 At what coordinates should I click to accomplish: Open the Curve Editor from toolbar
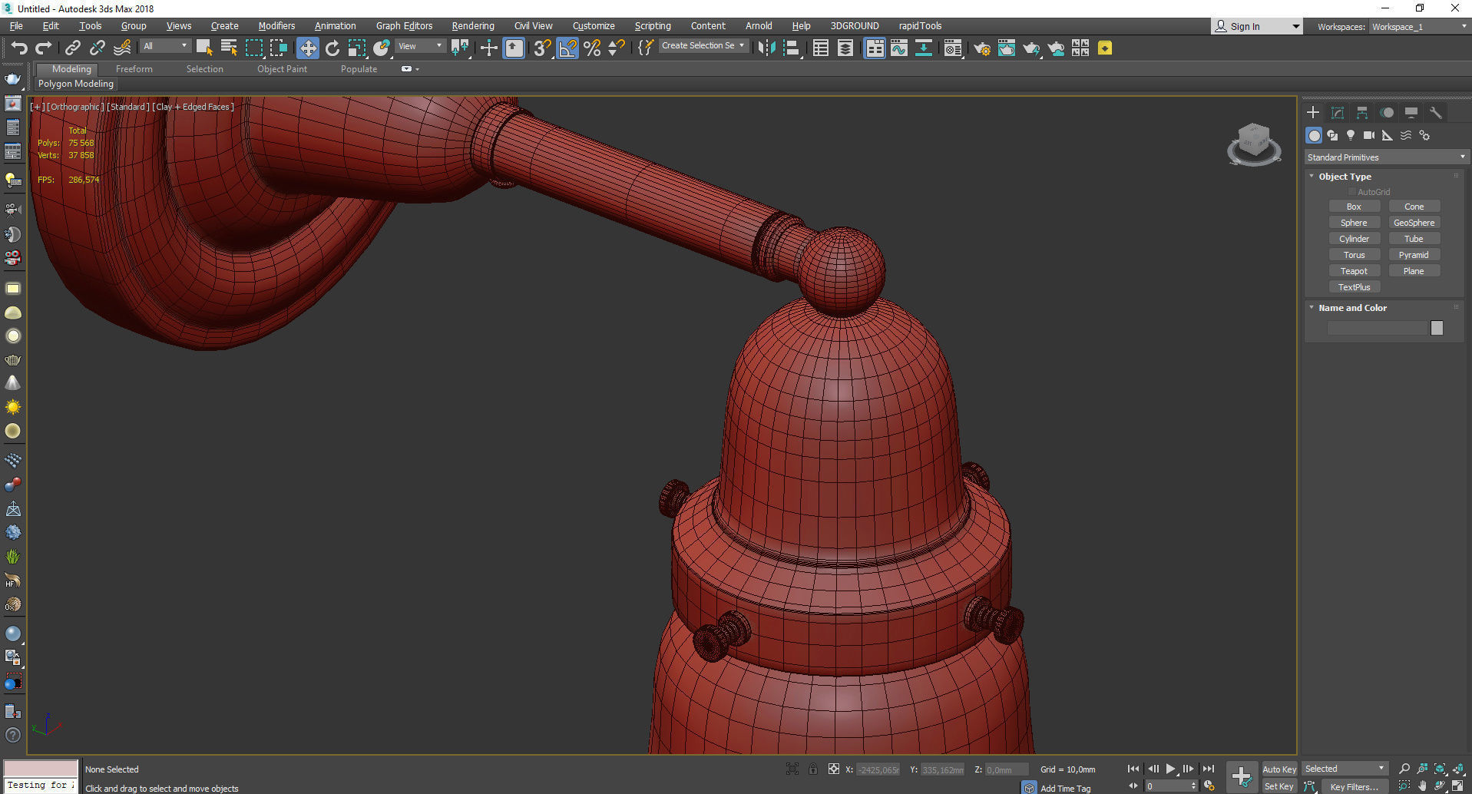(898, 48)
